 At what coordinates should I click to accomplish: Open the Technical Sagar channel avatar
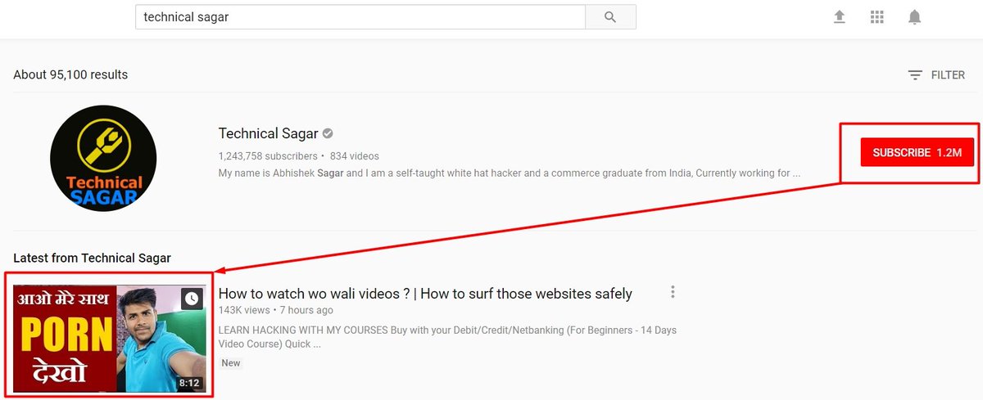103,159
